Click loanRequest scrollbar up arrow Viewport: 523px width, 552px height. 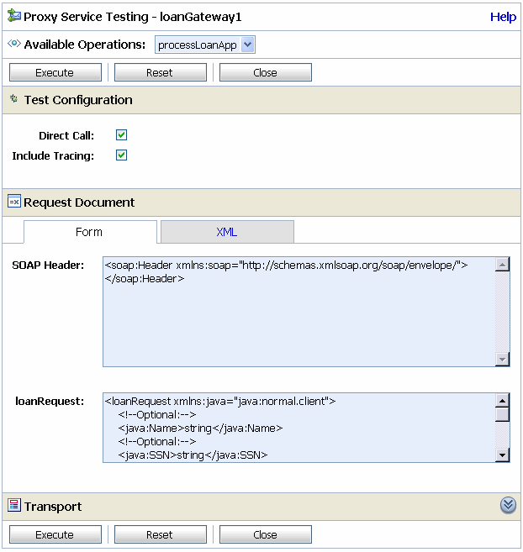click(x=502, y=401)
